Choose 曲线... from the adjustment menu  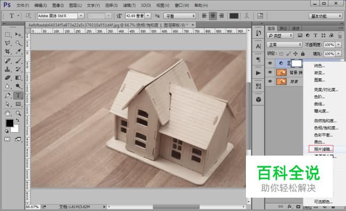click(x=319, y=104)
